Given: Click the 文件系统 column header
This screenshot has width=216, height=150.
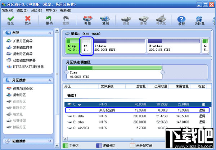Looking at the screenshot, I should click(x=112, y=86).
